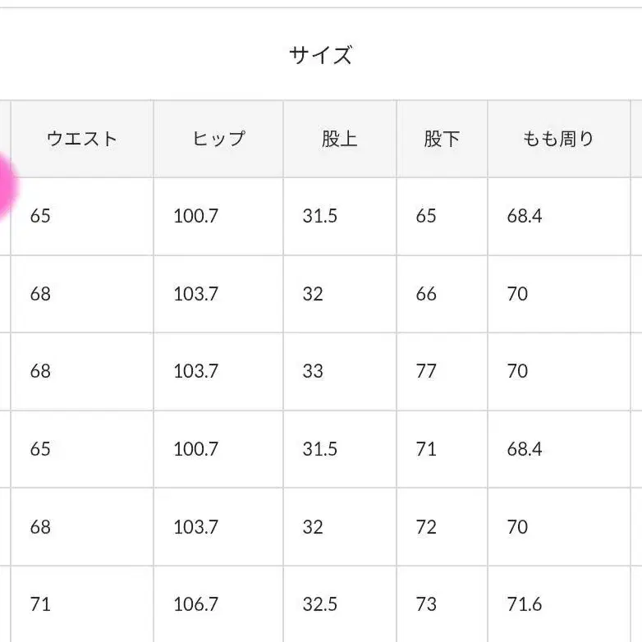Image resolution: width=642 pixels, height=642 pixels.
Task: Click the hip value 106.7
Action: (x=195, y=604)
